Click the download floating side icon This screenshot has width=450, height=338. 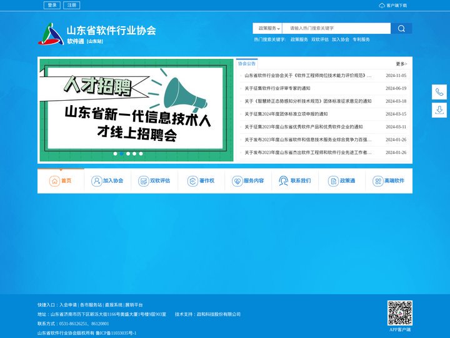click(x=439, y=110)
